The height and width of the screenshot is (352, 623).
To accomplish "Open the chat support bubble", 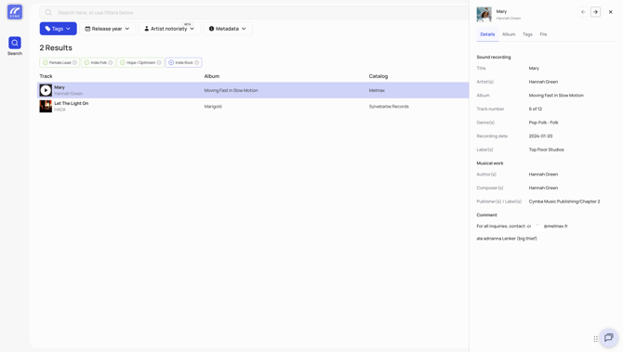I will pos(609,338).
